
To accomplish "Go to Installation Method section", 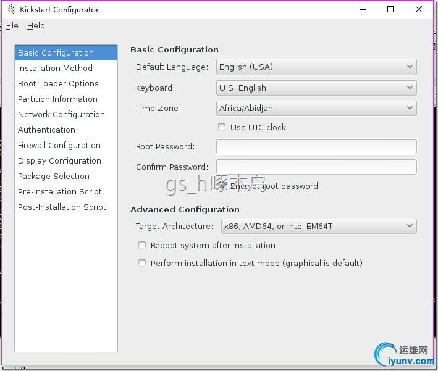I will click(66, 68).
